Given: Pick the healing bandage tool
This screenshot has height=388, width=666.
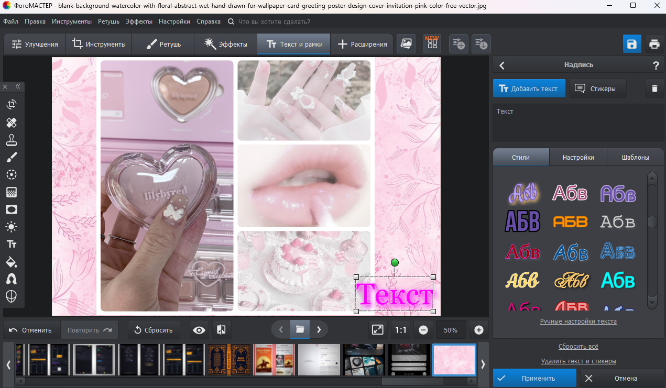Looking at the screenshot, I should [12, 123].
